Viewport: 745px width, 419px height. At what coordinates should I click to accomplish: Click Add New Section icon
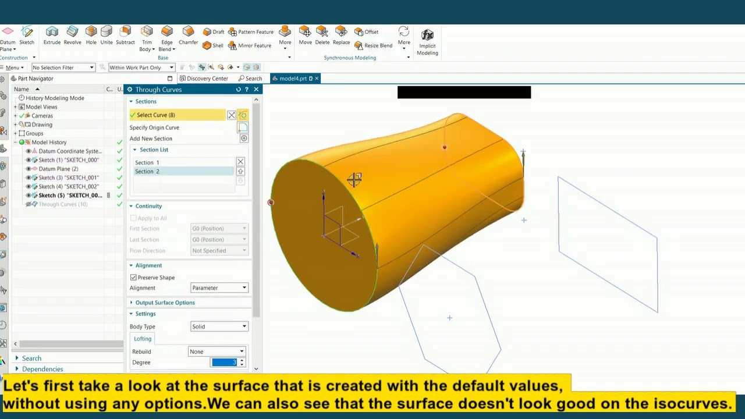[x=244, y=139]
